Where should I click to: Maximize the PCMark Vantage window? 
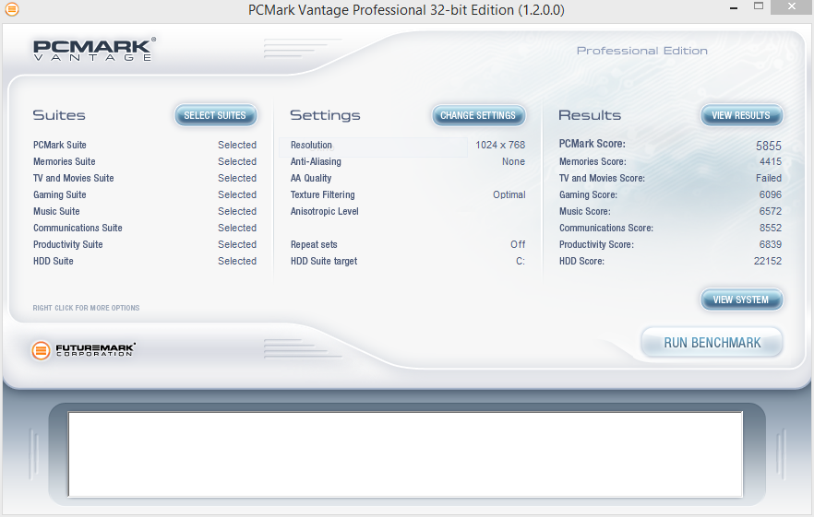pos(759,6)
